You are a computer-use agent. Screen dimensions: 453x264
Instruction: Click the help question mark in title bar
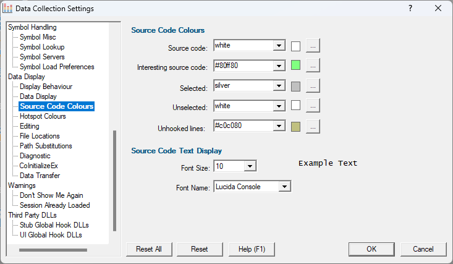(410, 9)
